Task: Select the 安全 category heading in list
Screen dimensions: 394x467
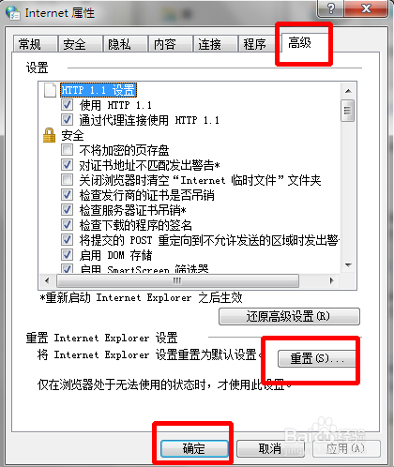Action: 72,135
